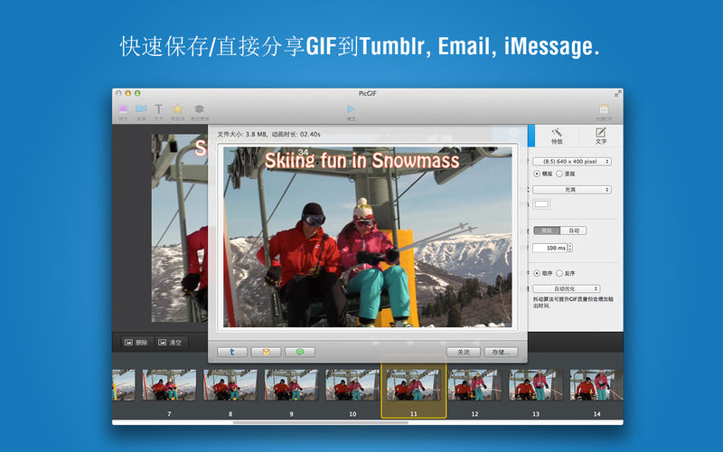The width and height of the screenshot is (723, 452).
Task: Select frame 7 thumbnail in filmstrip
Action: click(169, 385)
